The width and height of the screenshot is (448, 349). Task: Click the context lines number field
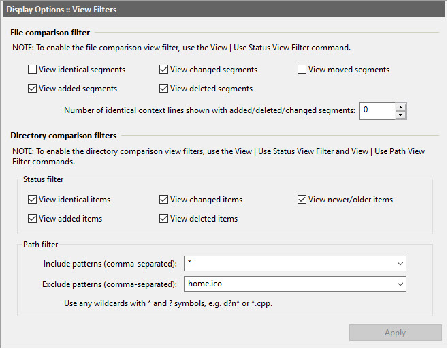coord(377,110)
